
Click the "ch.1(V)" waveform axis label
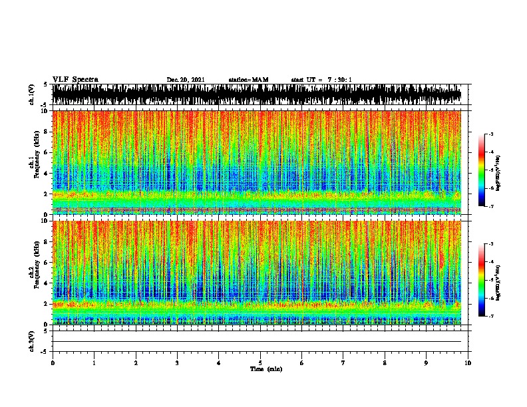coord(32,94)
